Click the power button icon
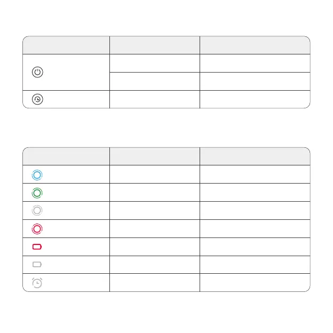This screenshot has width=333, height=333. tap(37, 72)
